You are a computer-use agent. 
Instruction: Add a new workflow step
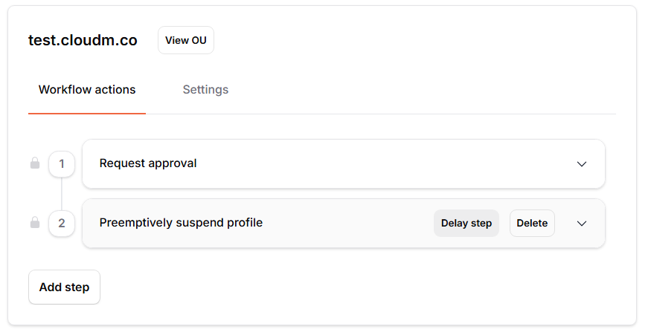point(64,287)
